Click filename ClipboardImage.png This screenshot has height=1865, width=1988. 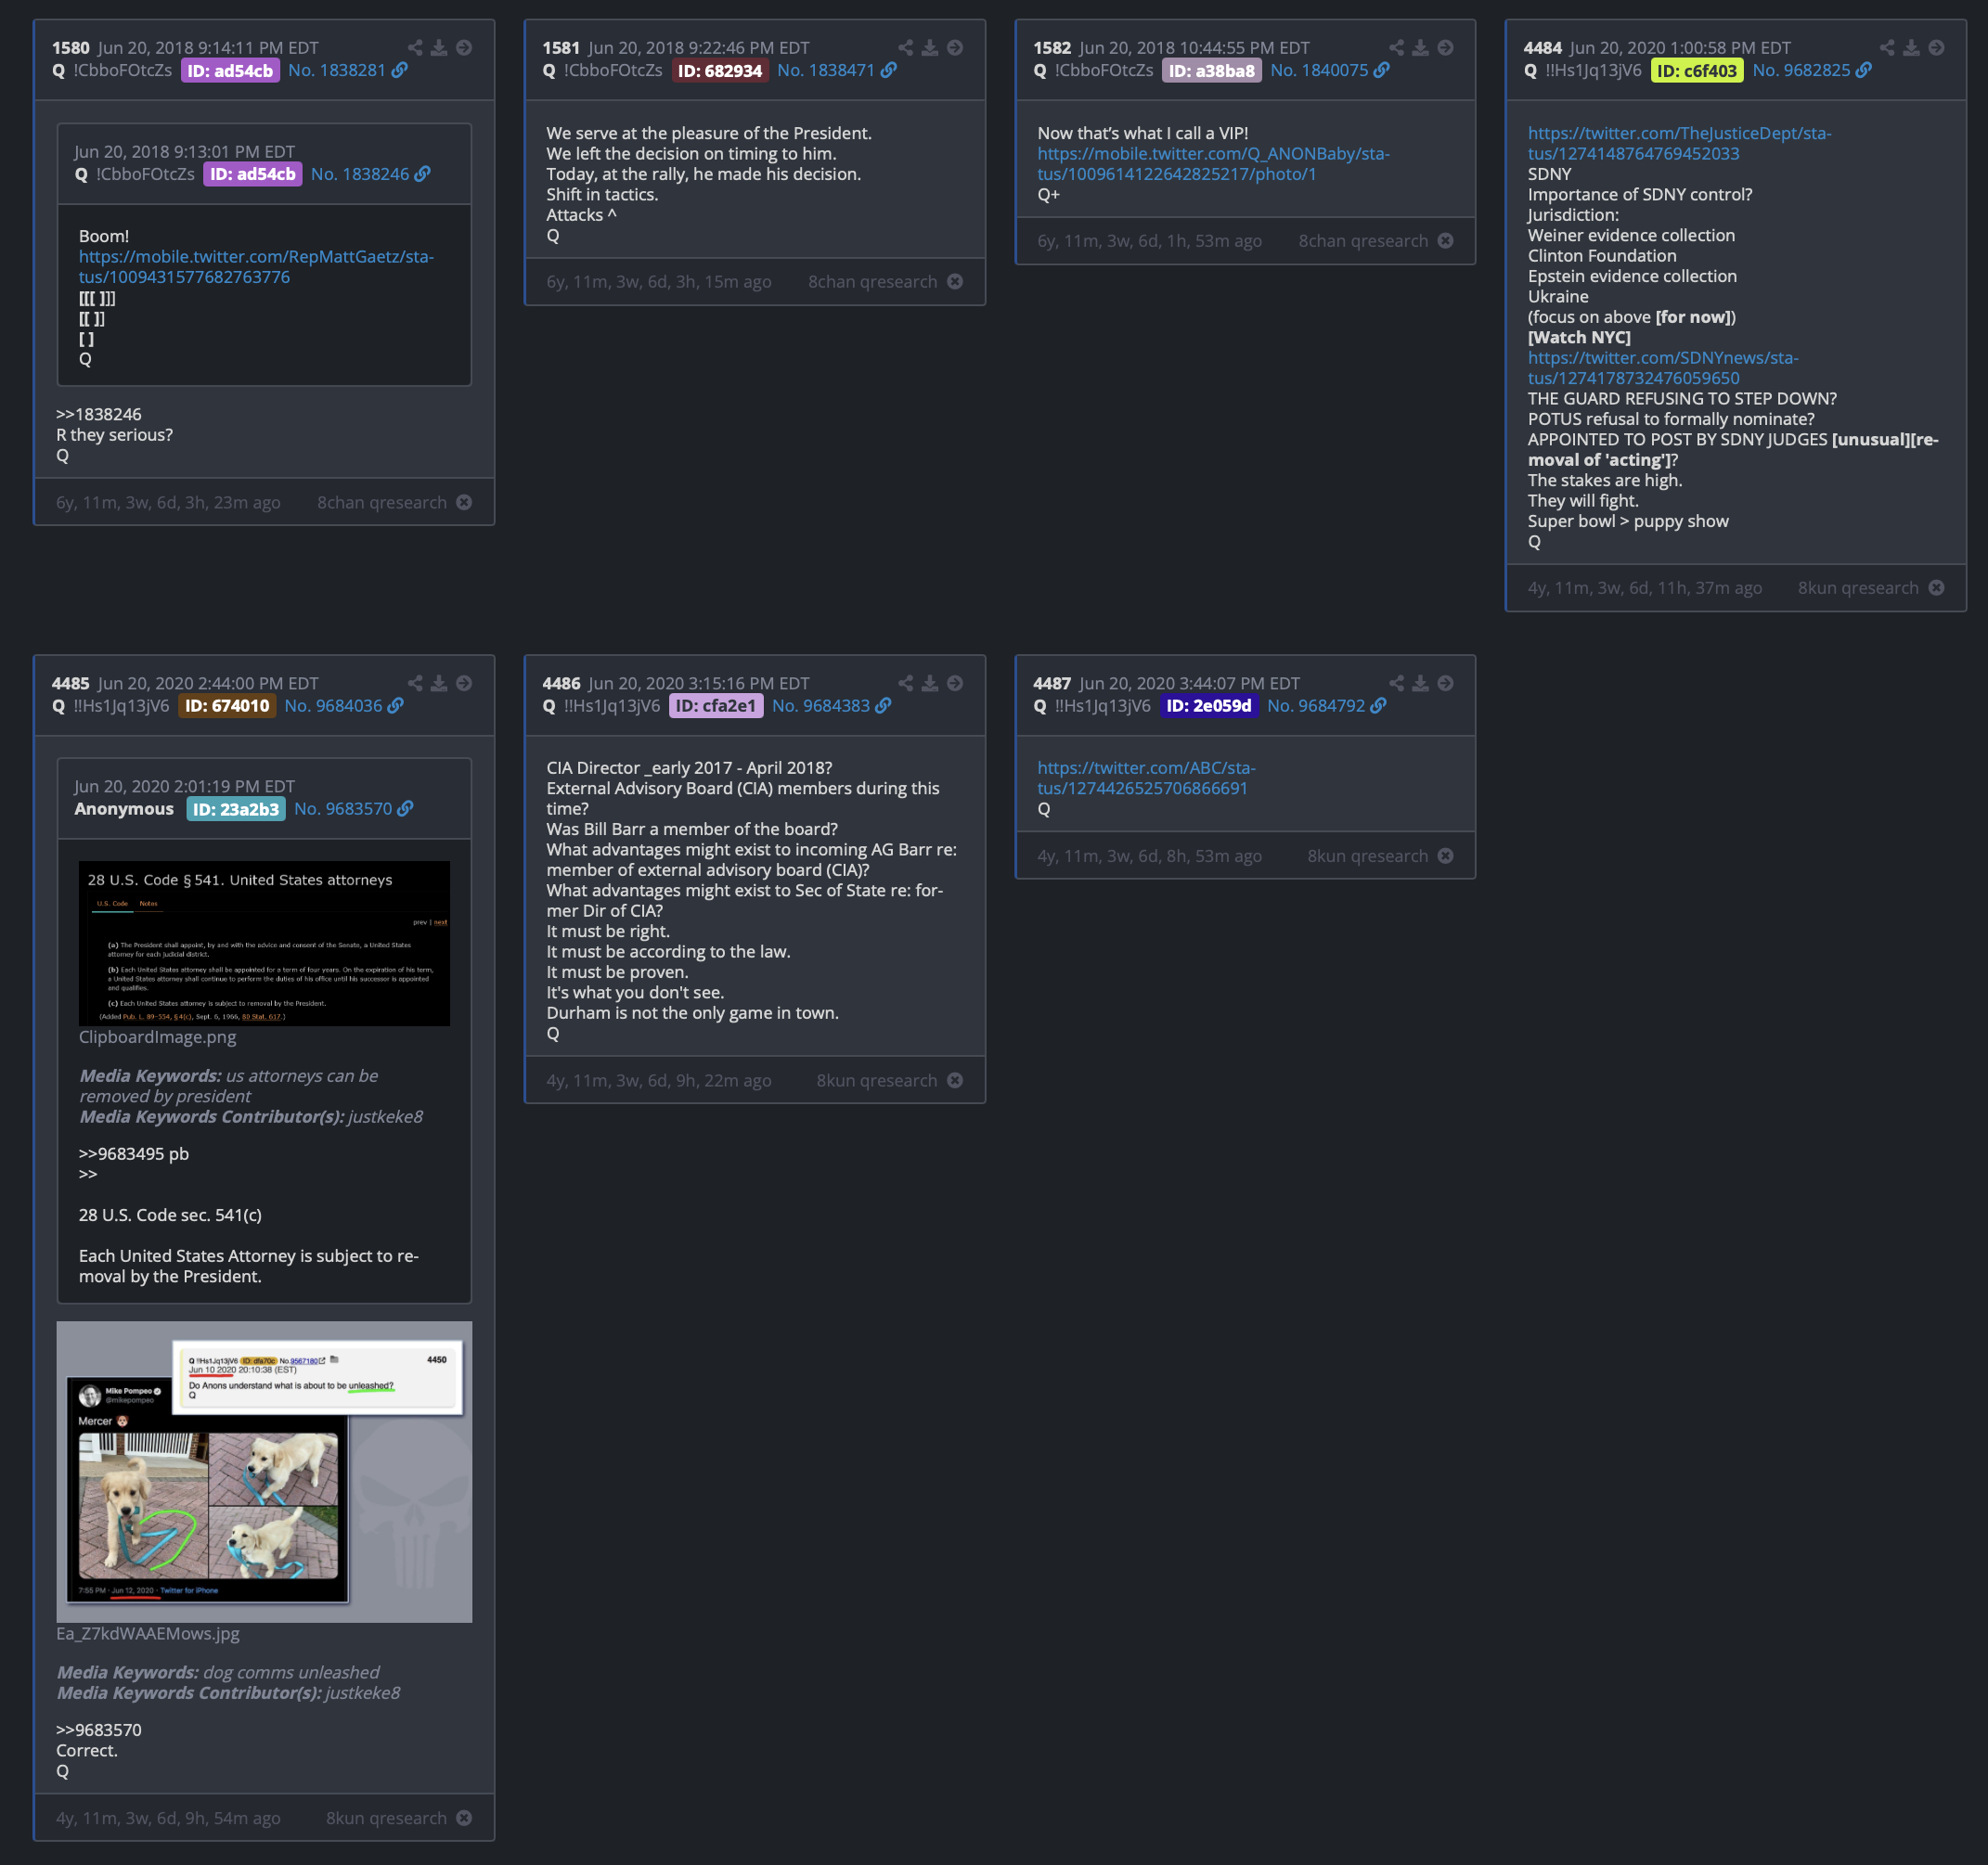point(158,1037)
